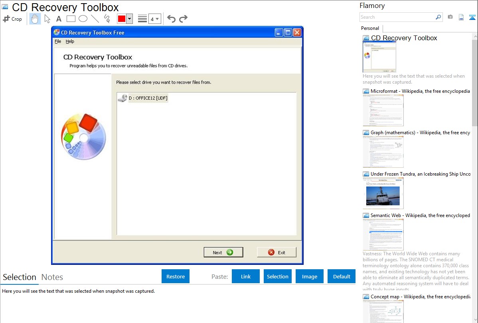
Task: Maximize the CD Recovery Toolbox Free window
Action: click(288, 32)
